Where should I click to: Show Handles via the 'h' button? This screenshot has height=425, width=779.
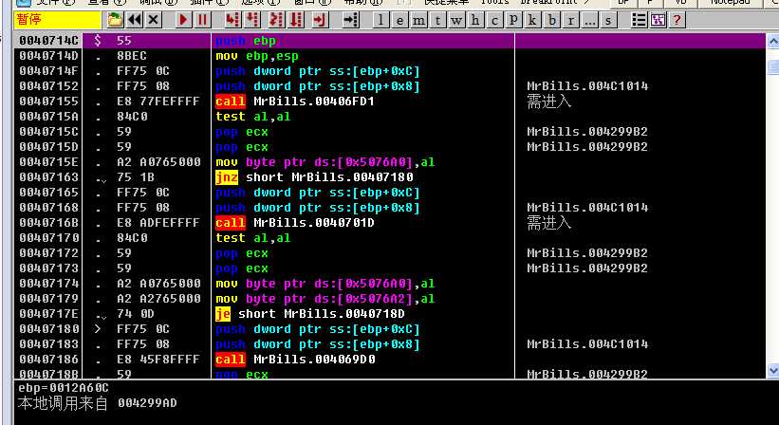(475, 20)
